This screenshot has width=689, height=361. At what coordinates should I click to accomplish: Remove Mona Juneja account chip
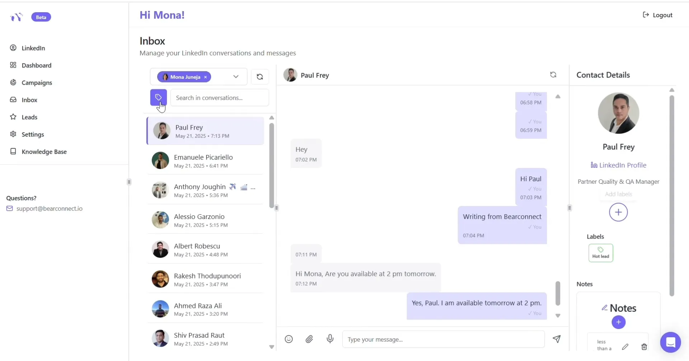click(206, 77)
